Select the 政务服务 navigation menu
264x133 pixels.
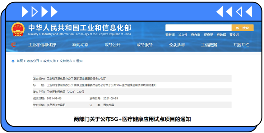(145, 45)
